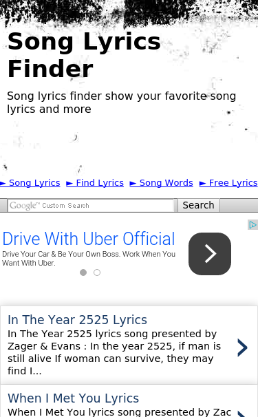Viewport: 258px width, 417px height.
Task: Click the AdChoices icon on the ad
Action: pos(252,225)
